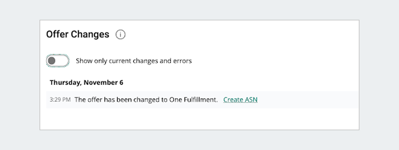Image resolution: width=399 pixels, height=150 pixels.
Task: Click the word 'Offer' in the panel title
Action: pos(58,34)
